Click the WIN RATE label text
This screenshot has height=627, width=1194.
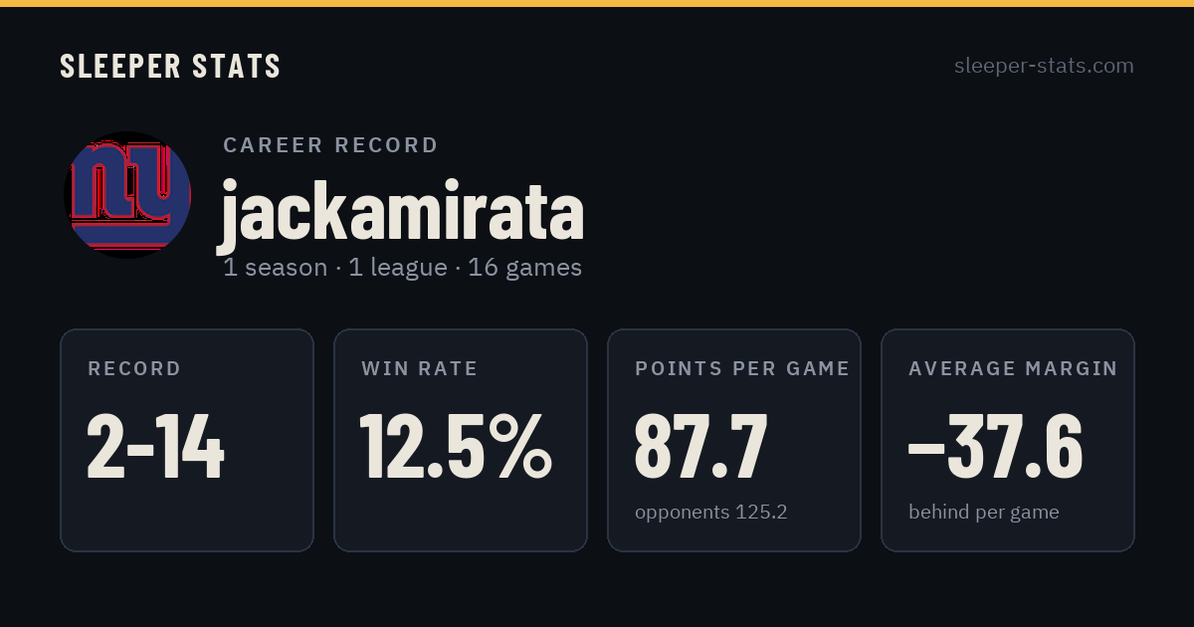click(420, 369)
